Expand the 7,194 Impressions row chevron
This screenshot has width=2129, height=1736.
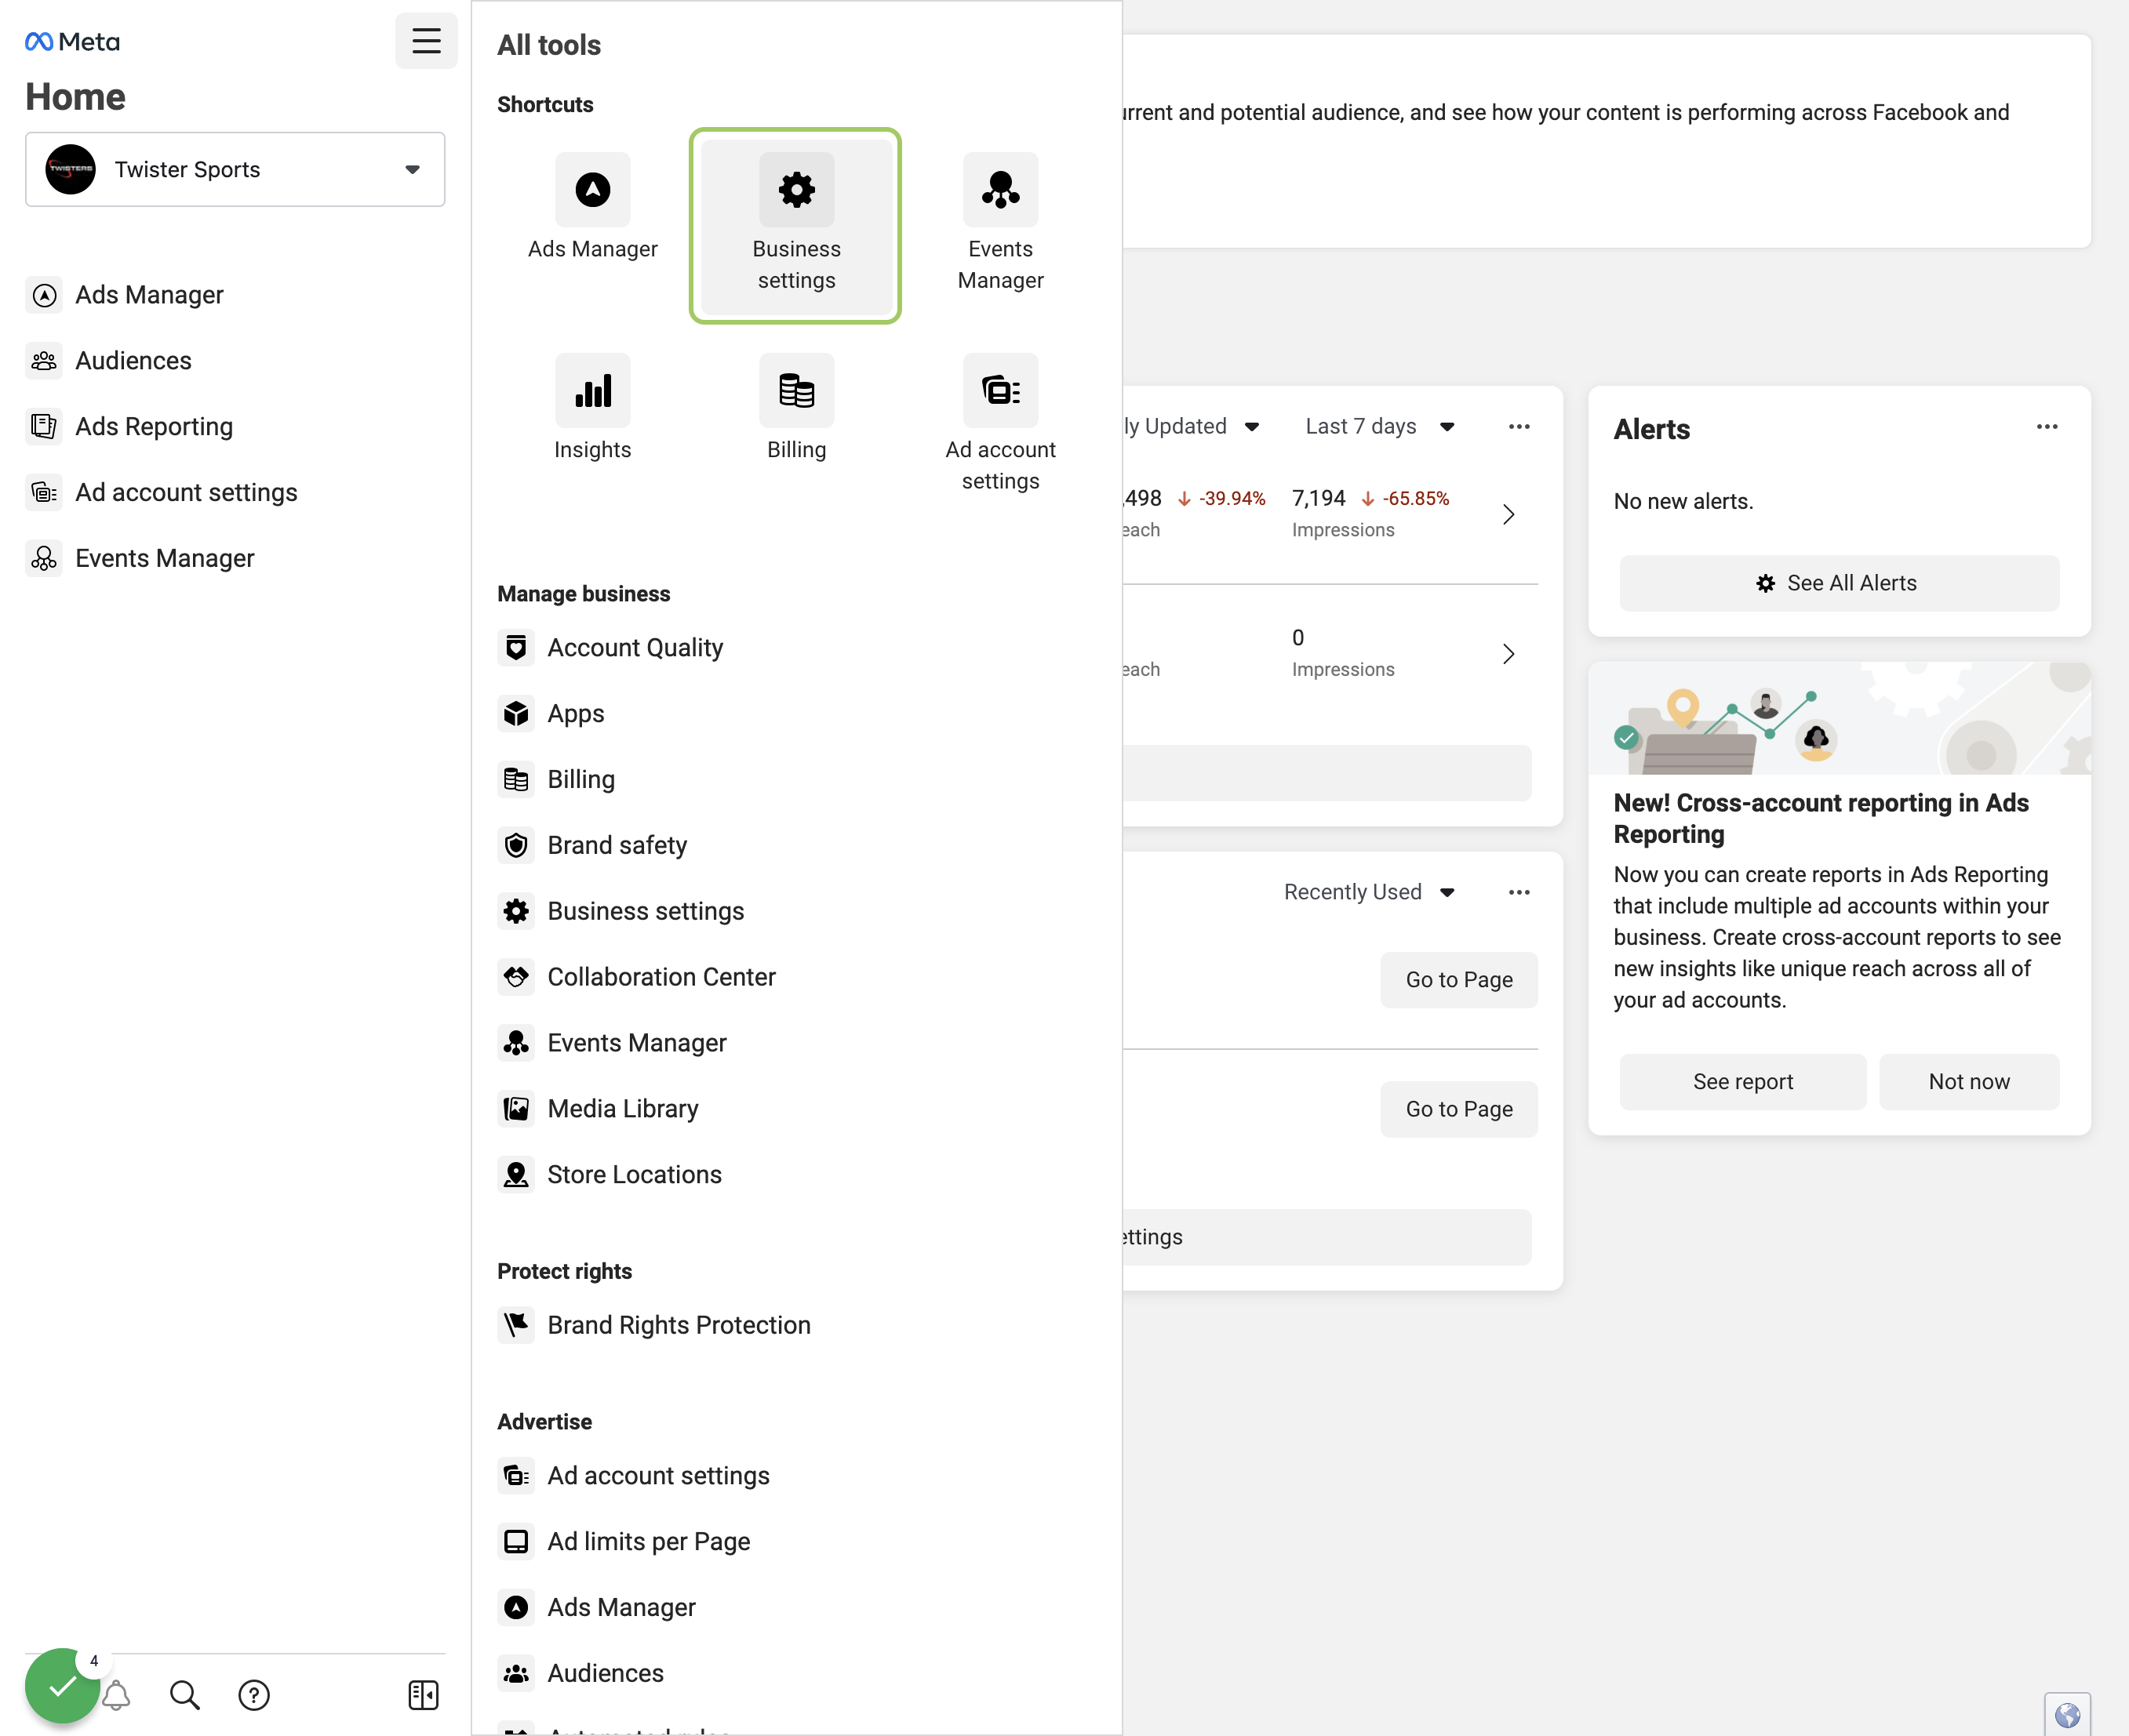tap(1508, 514)
